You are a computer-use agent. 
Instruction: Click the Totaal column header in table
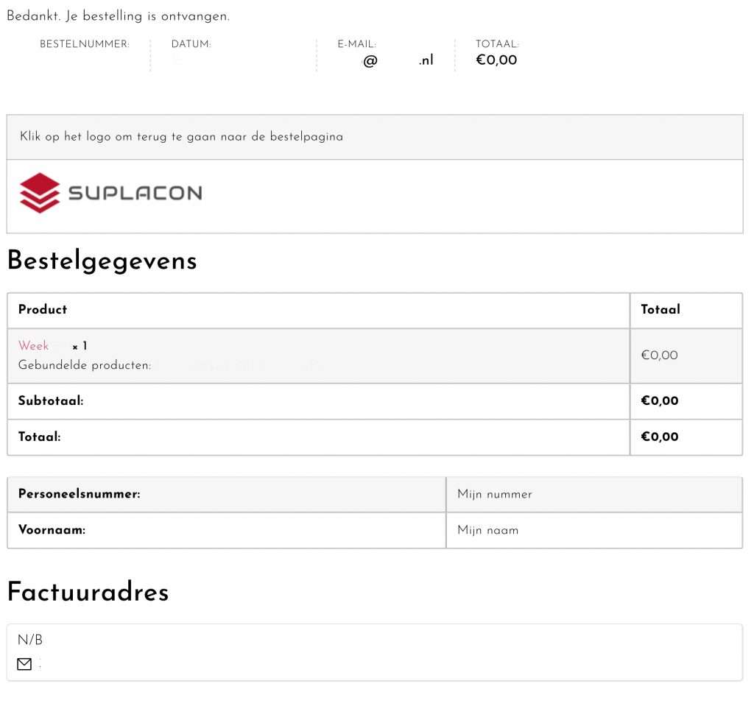click(660, 310)
